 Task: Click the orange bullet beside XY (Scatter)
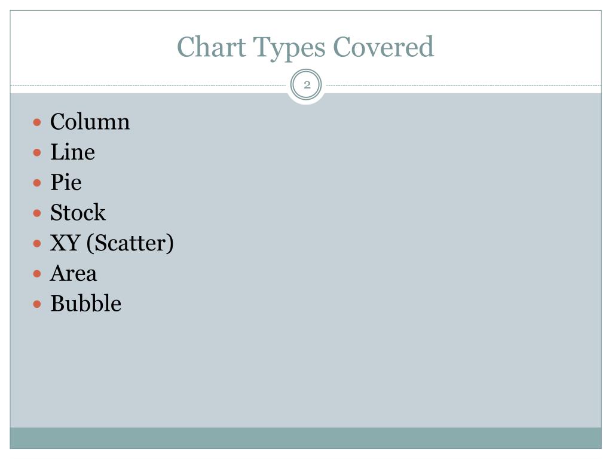[37, 244]
